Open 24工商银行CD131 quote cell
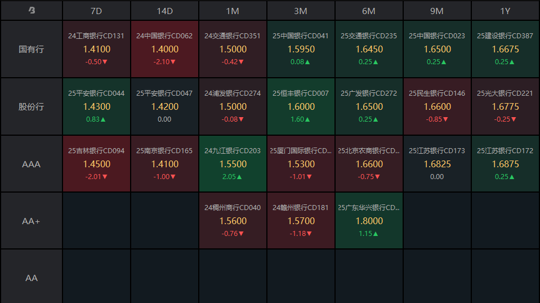 pos(96,49)
